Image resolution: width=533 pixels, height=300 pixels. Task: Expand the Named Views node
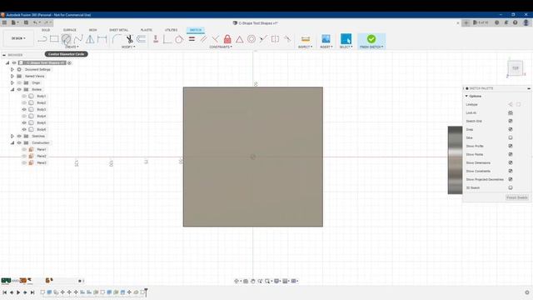click(12, 76)
